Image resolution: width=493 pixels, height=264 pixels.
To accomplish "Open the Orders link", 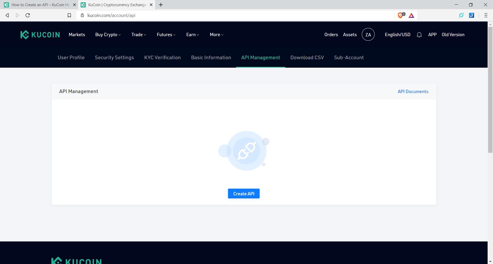I will click(x=331, y=35).
